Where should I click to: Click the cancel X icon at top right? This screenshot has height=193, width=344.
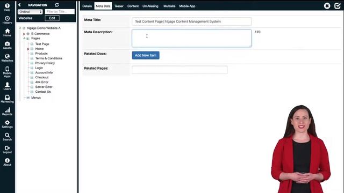pos(327,6)
